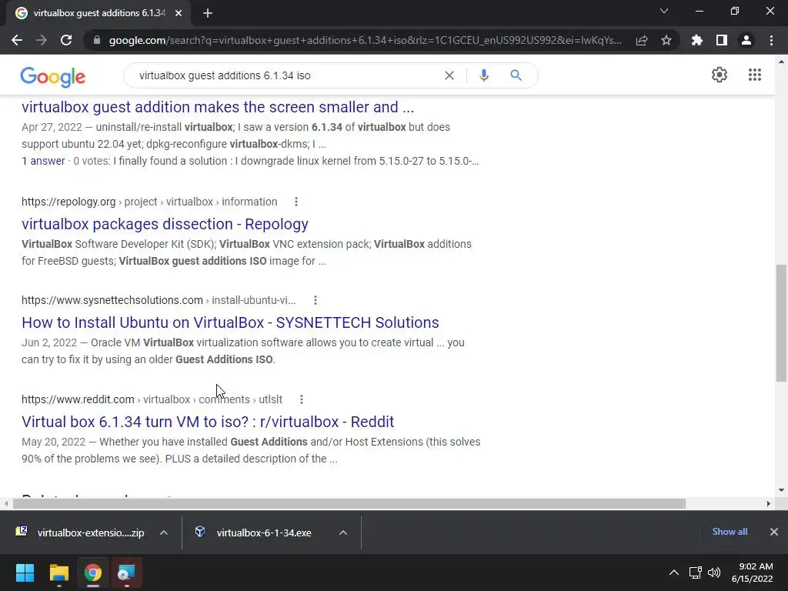Image resolution: width=788 pixels, height=591 pixels.
Task: Close the downloads bar
Action: tap(774, 532)
